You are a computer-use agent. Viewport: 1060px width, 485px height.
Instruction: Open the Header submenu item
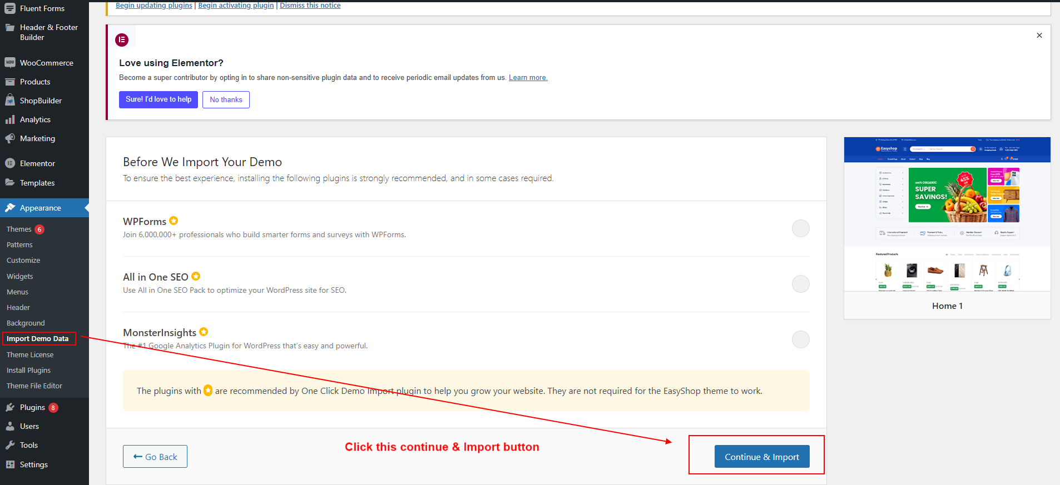click(18, 307)
